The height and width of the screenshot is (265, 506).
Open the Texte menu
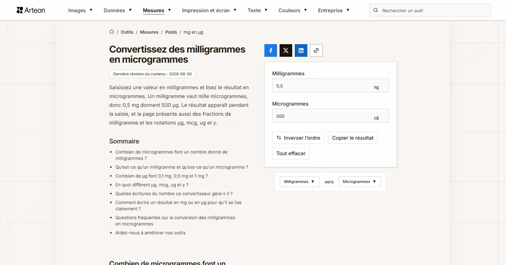click(x=258, y=11)
